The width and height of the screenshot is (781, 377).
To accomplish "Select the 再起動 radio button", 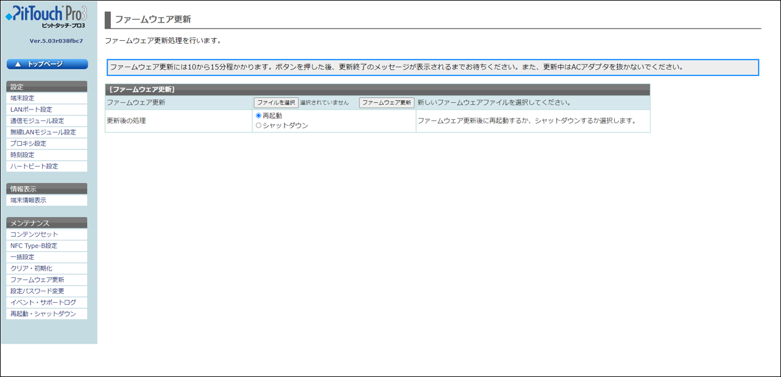I will pos(258,116).
